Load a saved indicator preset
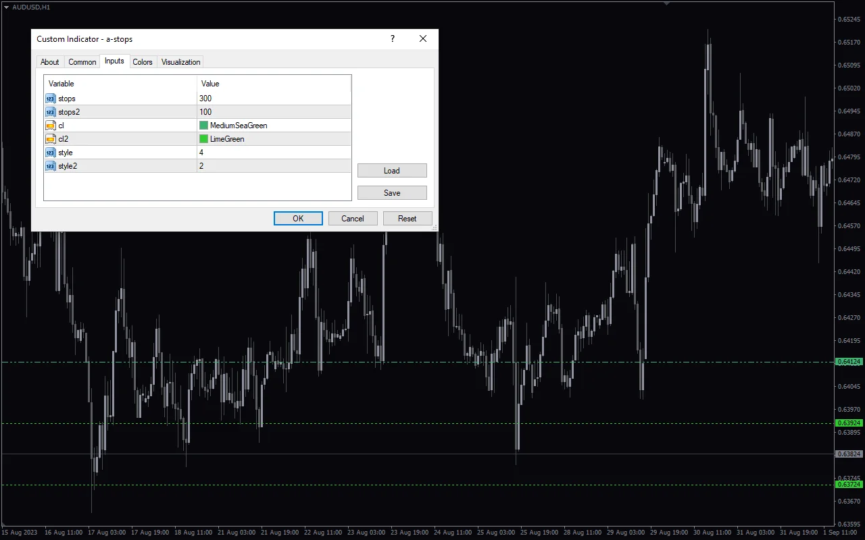This screenshot has height=540, width=865. pos(392,170)
